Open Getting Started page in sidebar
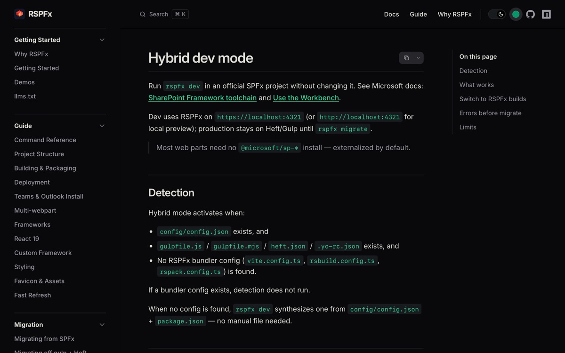The image size is (565, 353). tap(36, 68)
